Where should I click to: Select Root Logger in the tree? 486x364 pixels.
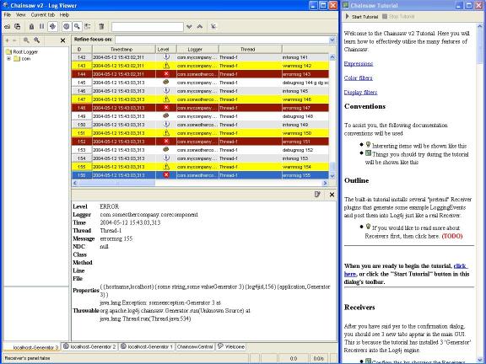22,52
